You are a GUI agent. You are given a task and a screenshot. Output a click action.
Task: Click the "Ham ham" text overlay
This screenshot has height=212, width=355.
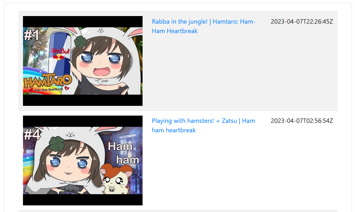coord(123,153)
